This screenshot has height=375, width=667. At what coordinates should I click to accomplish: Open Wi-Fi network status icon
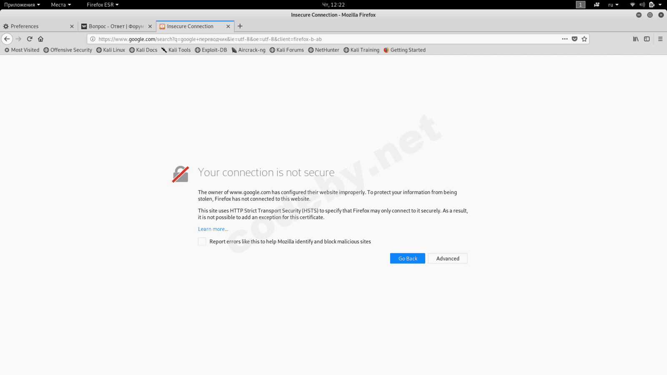click(632, 5)
